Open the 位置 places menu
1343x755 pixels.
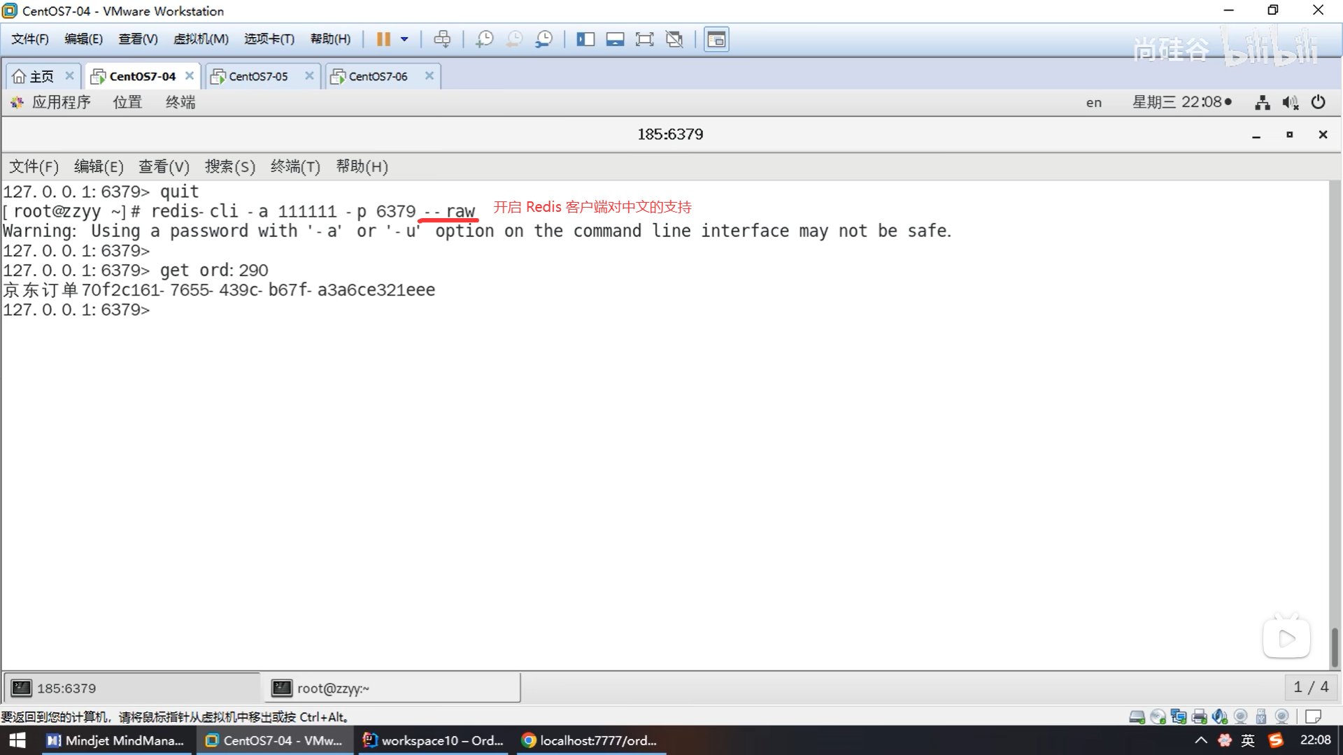pyautogui.click(x=127, y=103)
